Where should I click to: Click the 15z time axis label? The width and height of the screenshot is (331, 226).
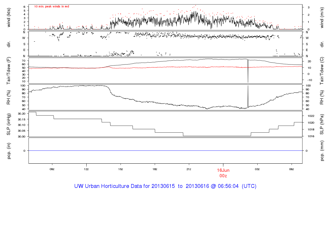(121, 169)
